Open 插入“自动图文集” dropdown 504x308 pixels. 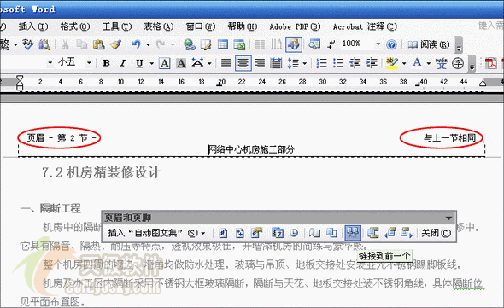click(x=156, y=233)
